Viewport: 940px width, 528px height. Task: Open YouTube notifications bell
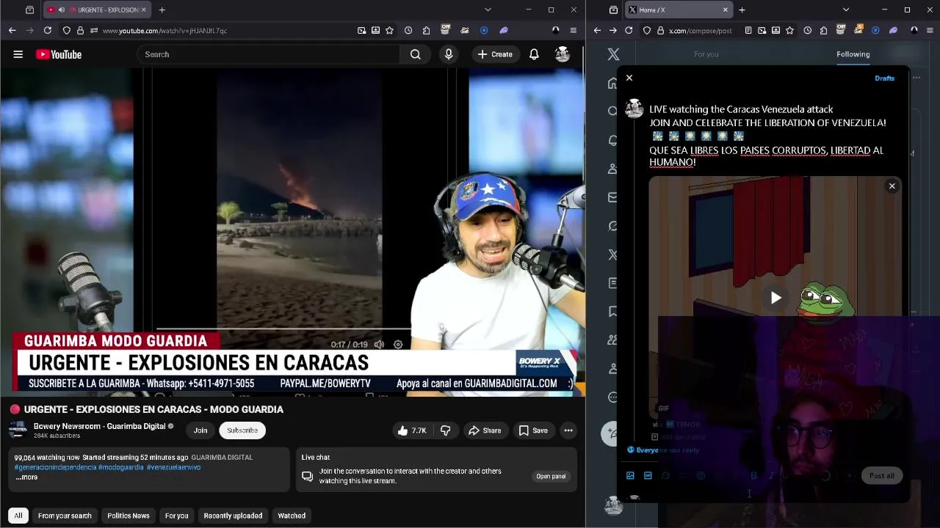[534, 54]
